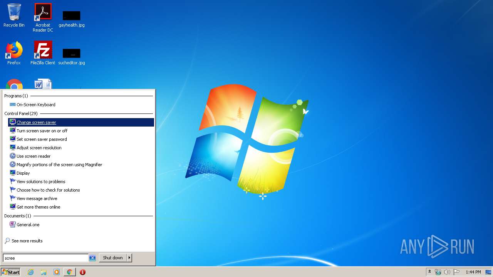Image resolution: width=493 pixels, height=277 pixels.
Task: Click the Use screen reader icon
Action: pyautogui.click(x=13, y=156)
